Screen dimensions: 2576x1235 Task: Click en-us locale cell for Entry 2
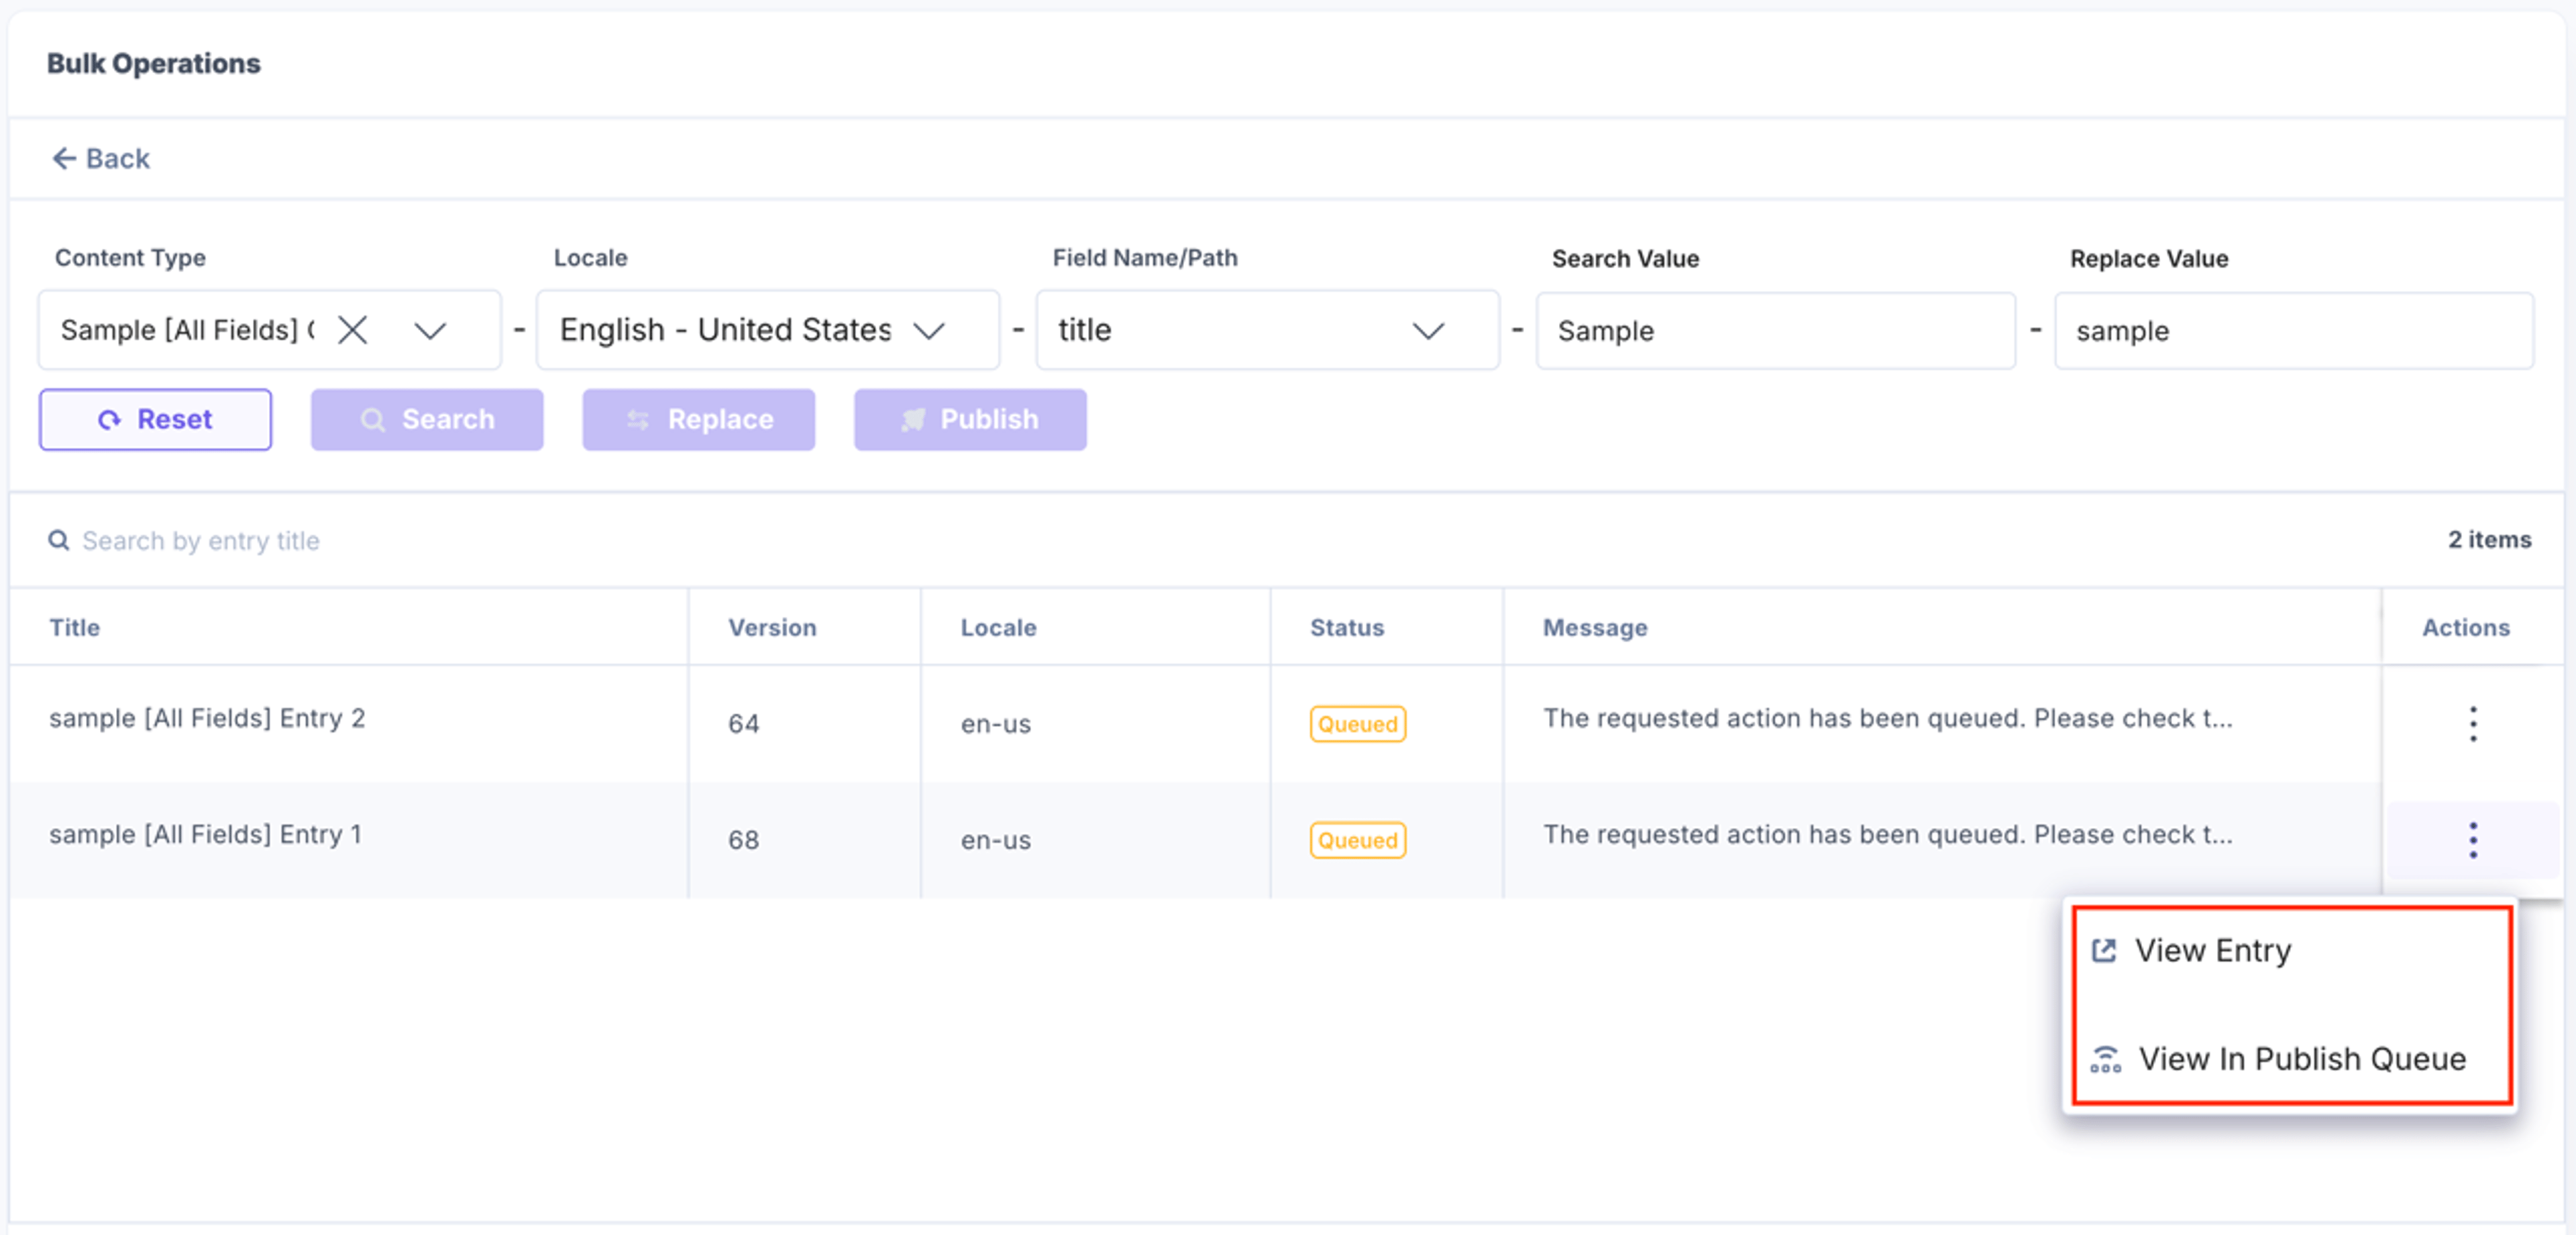point(995,723)
